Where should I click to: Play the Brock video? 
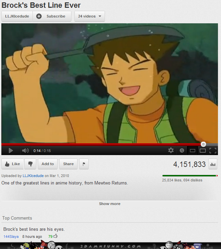click(x=10, y=151)
